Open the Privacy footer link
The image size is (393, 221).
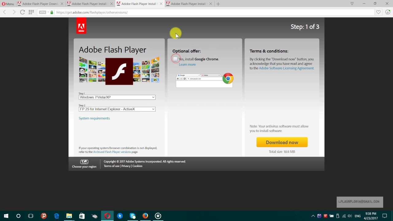click(126, 166)
